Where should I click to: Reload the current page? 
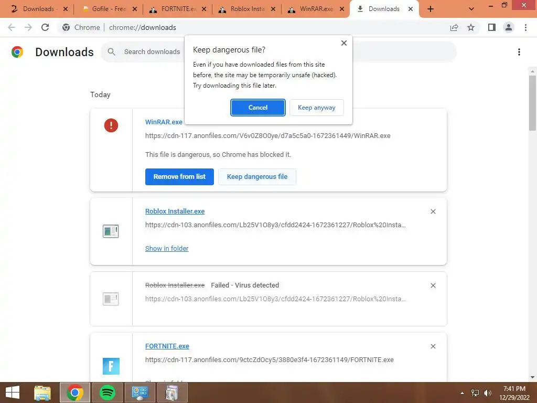[45, 27]
